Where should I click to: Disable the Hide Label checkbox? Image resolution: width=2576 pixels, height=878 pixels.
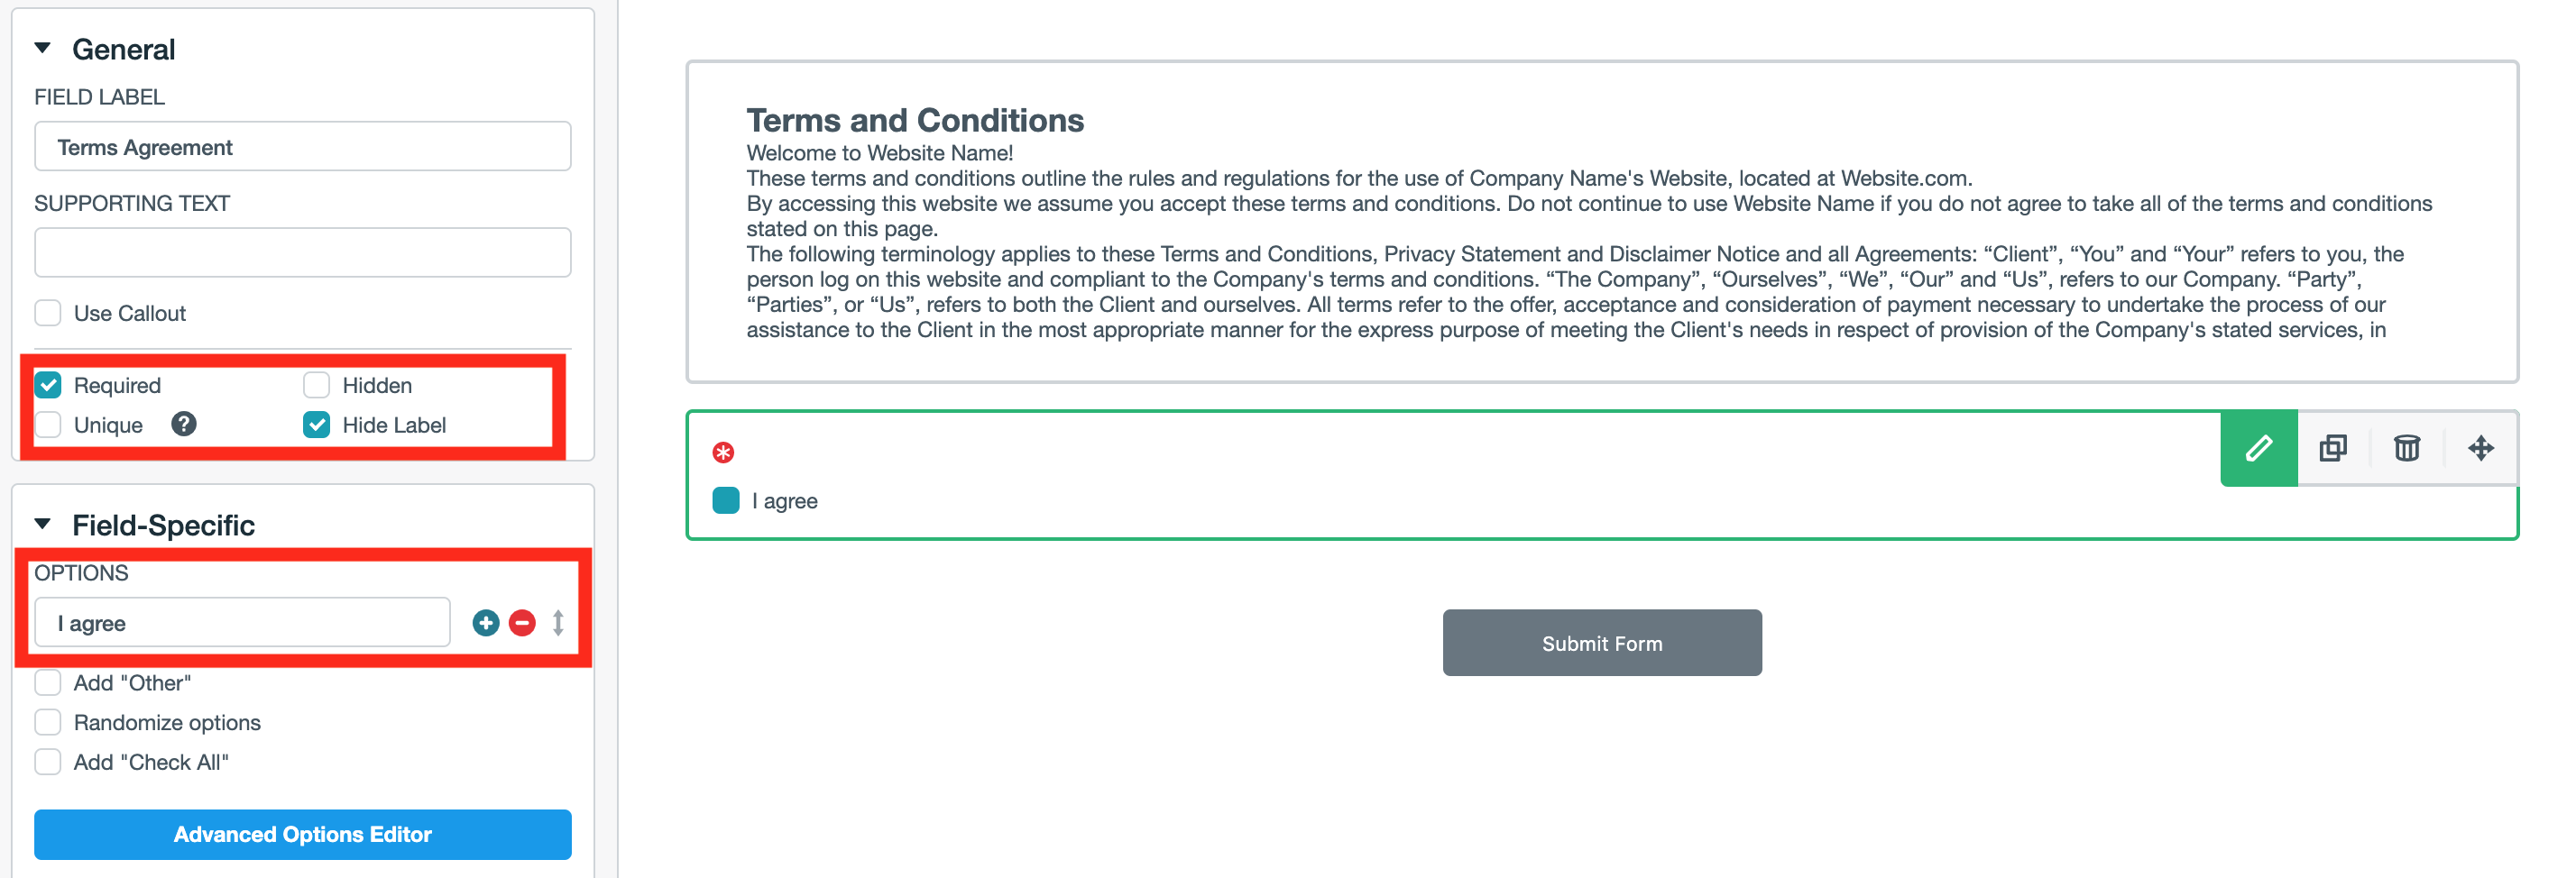(317, 425)
